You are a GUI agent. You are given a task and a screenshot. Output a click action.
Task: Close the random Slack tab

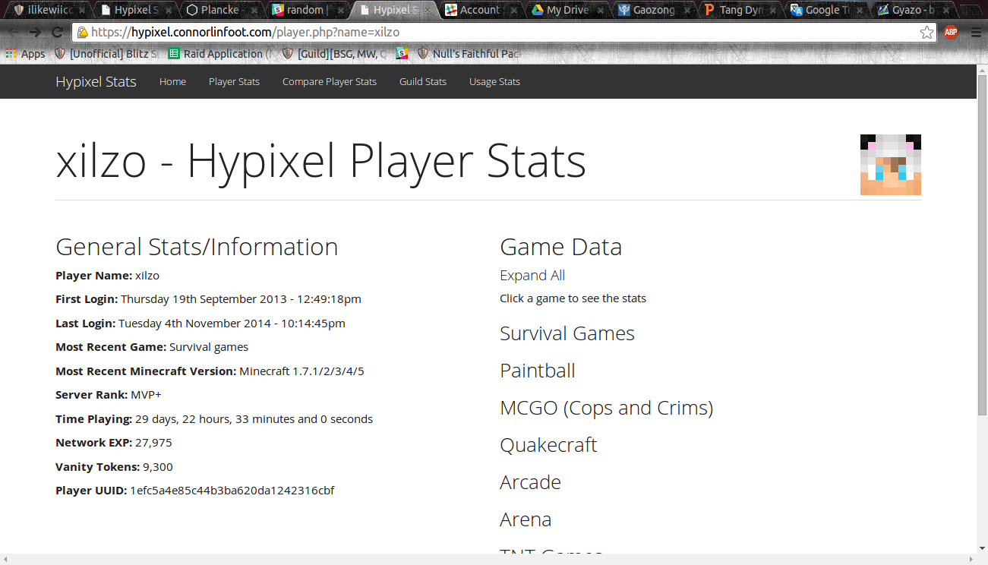click(339, 10)
